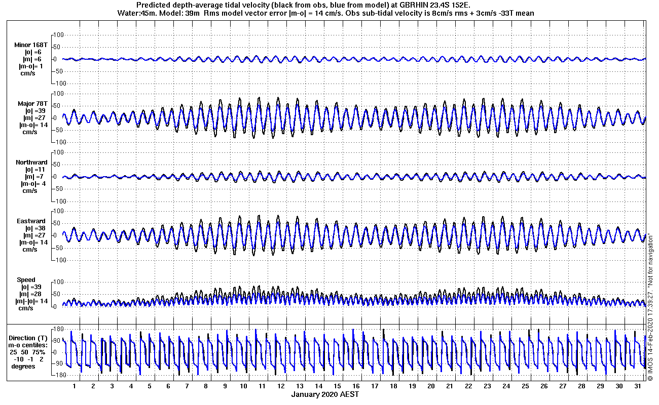Click '|m|-|o|= 14' in the Speed panel
The image size is (659, 405).
32,301
